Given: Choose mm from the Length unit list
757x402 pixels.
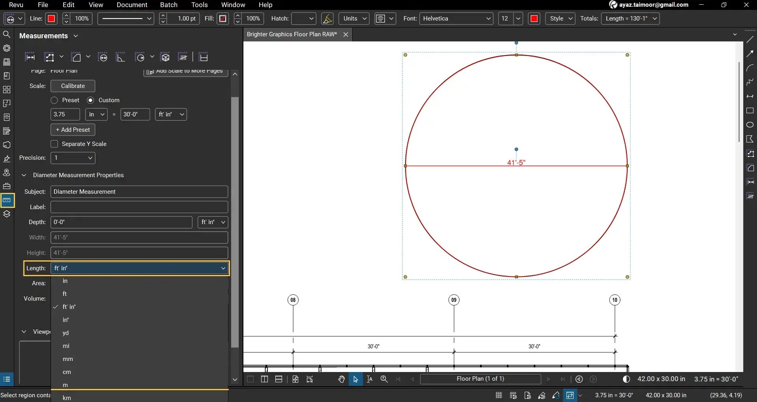Looking at the screenshot, I should click(x=67, y=359).
